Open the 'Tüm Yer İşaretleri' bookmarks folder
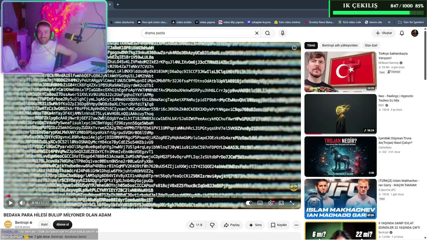The width and height of the screenshot is (427, 240). tap(411, 22)
